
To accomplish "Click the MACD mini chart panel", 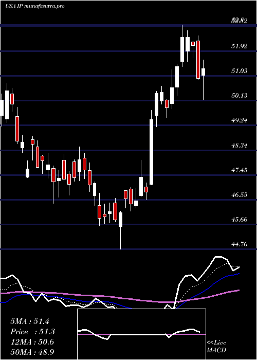I will pyautogui.click(x=141, y=334).
